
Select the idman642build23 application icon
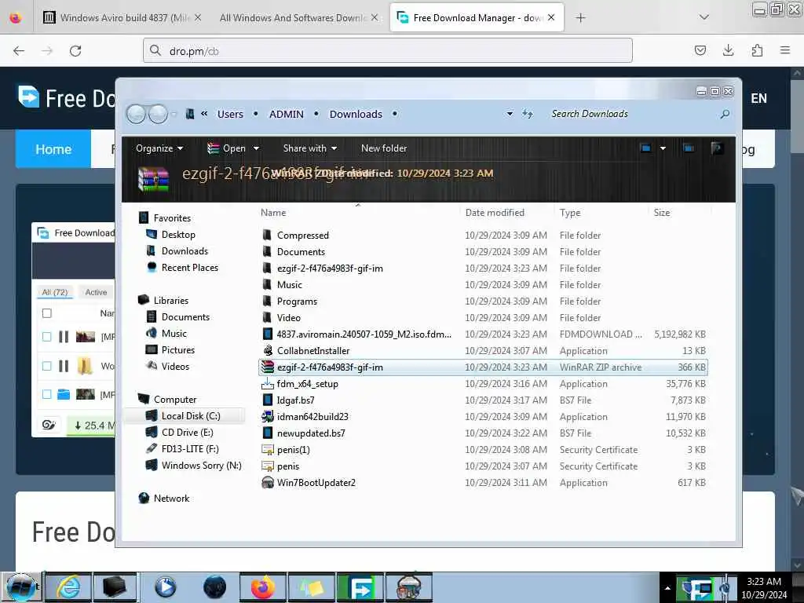pyautogui.click(x=267, y=416)
